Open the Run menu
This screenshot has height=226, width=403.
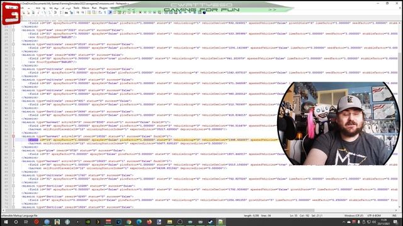(x=94, y=8)
